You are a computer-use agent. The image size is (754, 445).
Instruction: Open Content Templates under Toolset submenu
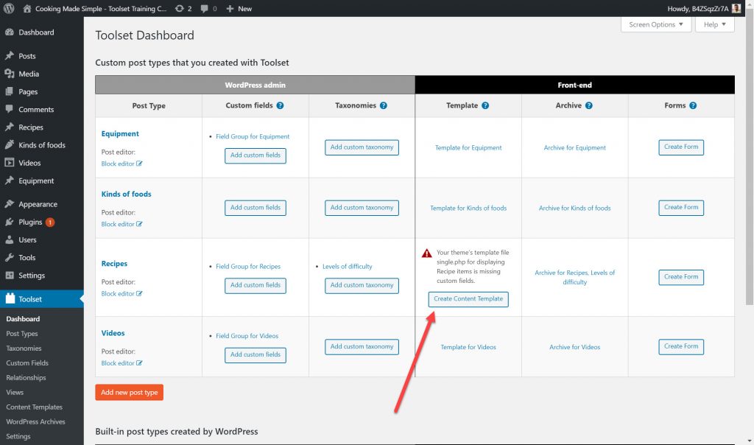(x=34, y=407)
